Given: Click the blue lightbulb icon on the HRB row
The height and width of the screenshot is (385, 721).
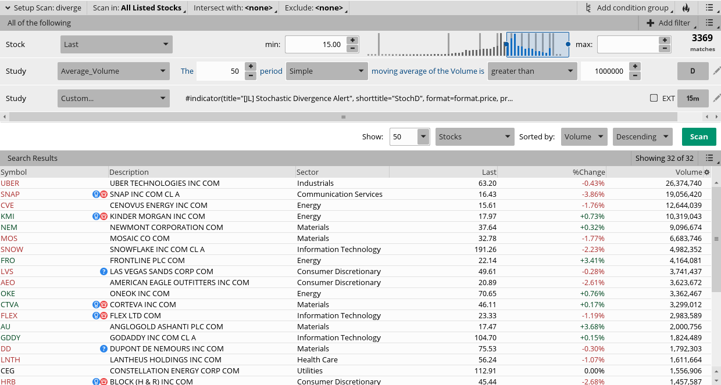Looking at the screenshot, I should [97, 382].
